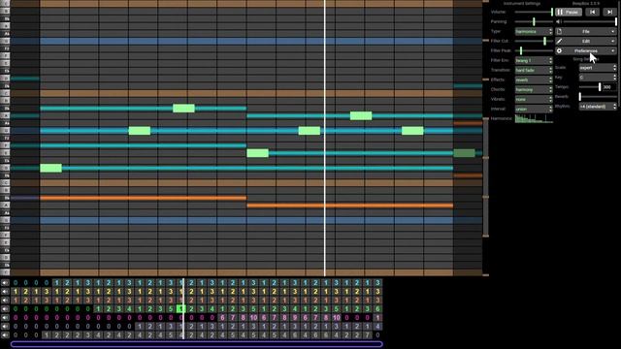621x349 pixels.
Task: Adjust the instrument Volume slider
Action: point(534,12)
